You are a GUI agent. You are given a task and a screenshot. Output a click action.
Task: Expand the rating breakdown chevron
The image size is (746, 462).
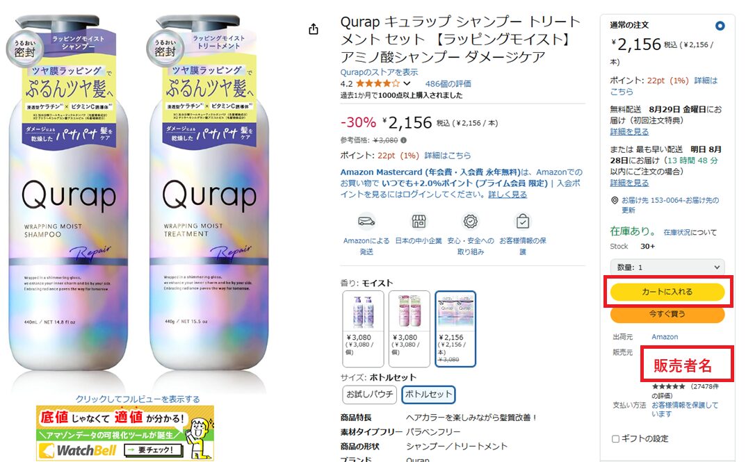coord(407,83)
